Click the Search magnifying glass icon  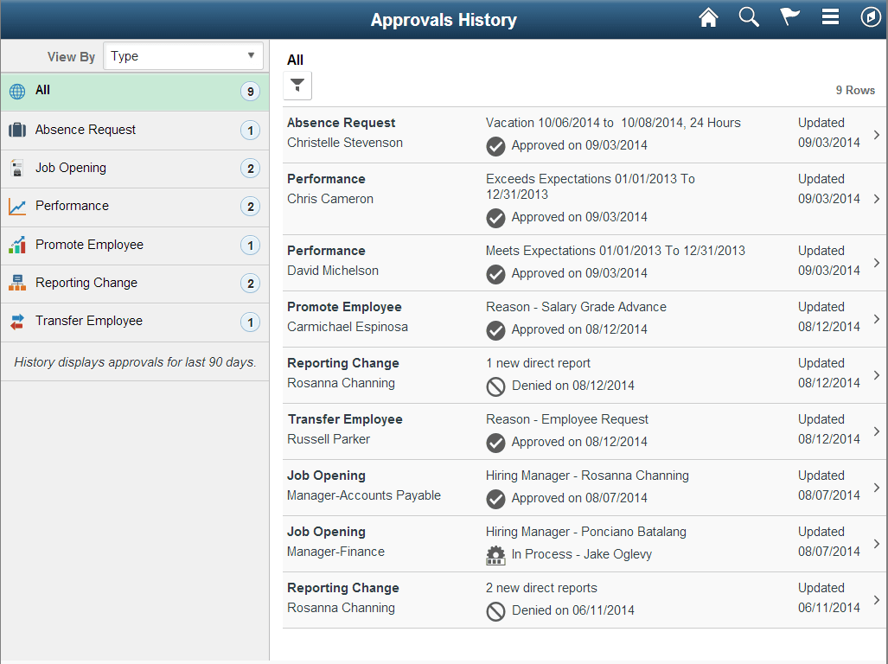[x=749, y=16]
